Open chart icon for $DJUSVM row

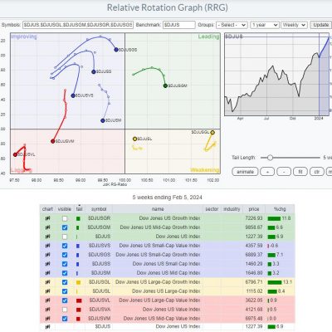[47, 319]
